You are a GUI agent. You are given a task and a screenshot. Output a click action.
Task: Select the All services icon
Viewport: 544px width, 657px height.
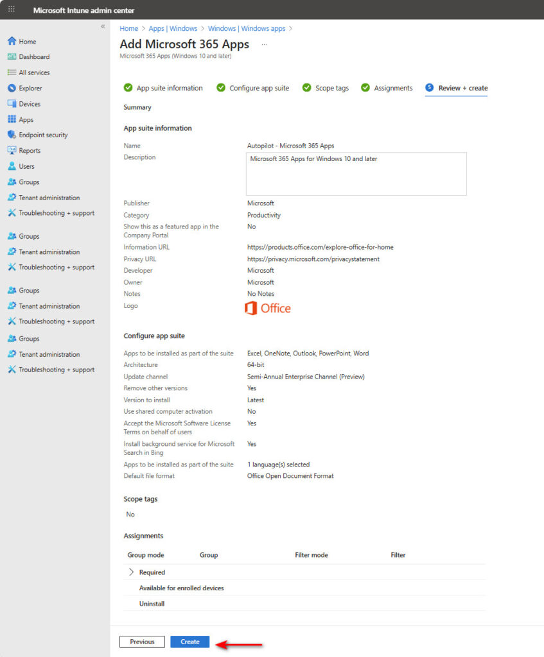click(12, 73)
